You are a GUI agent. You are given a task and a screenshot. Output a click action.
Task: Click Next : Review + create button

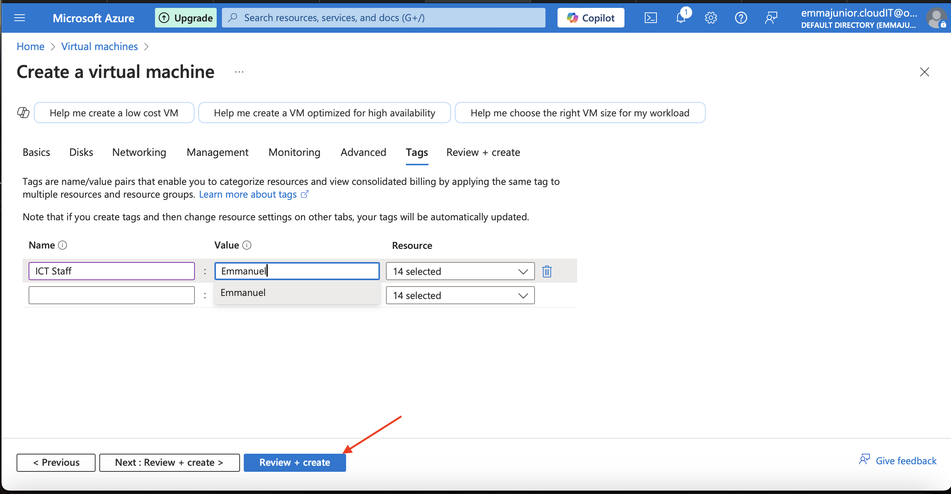point(170,462)
